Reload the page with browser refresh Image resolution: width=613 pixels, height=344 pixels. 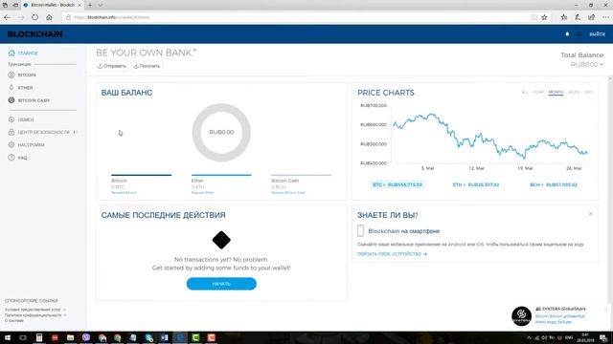(x=35, y=17)
